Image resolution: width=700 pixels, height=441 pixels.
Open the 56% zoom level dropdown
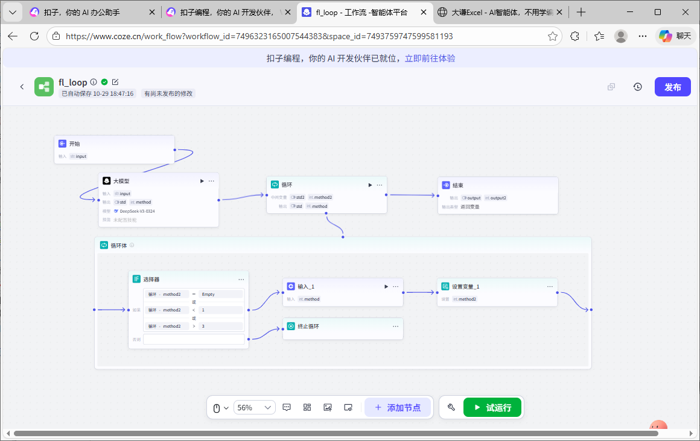click(254, 407)
